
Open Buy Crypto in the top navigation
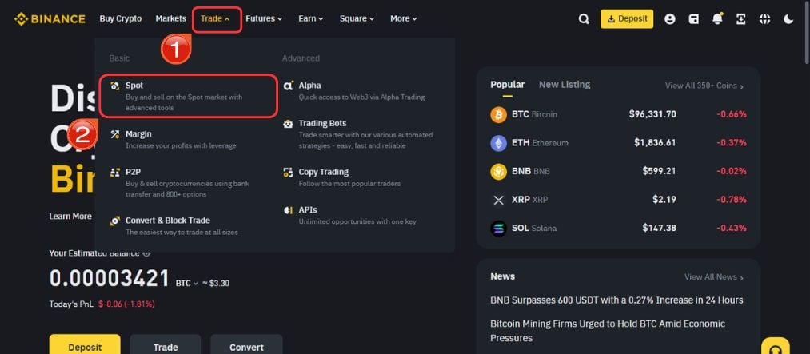pos(121,18)
